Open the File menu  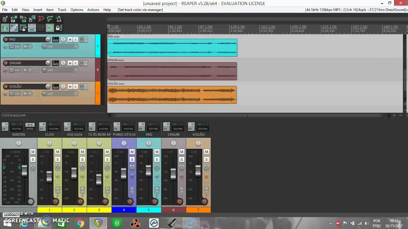pyautogui.click(x=5, y=10)
